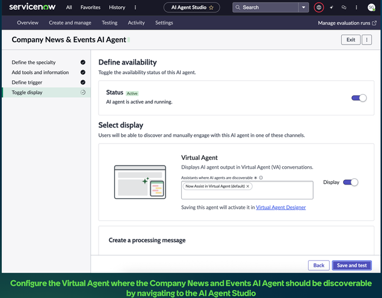Click the Exit button
This screenshot has height=298, width=382.
point(351,40)
